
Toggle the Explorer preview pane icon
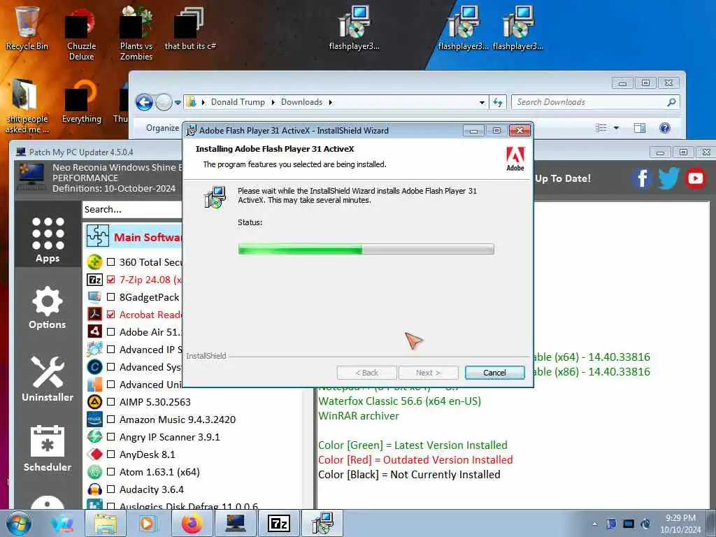coord(640,128)
